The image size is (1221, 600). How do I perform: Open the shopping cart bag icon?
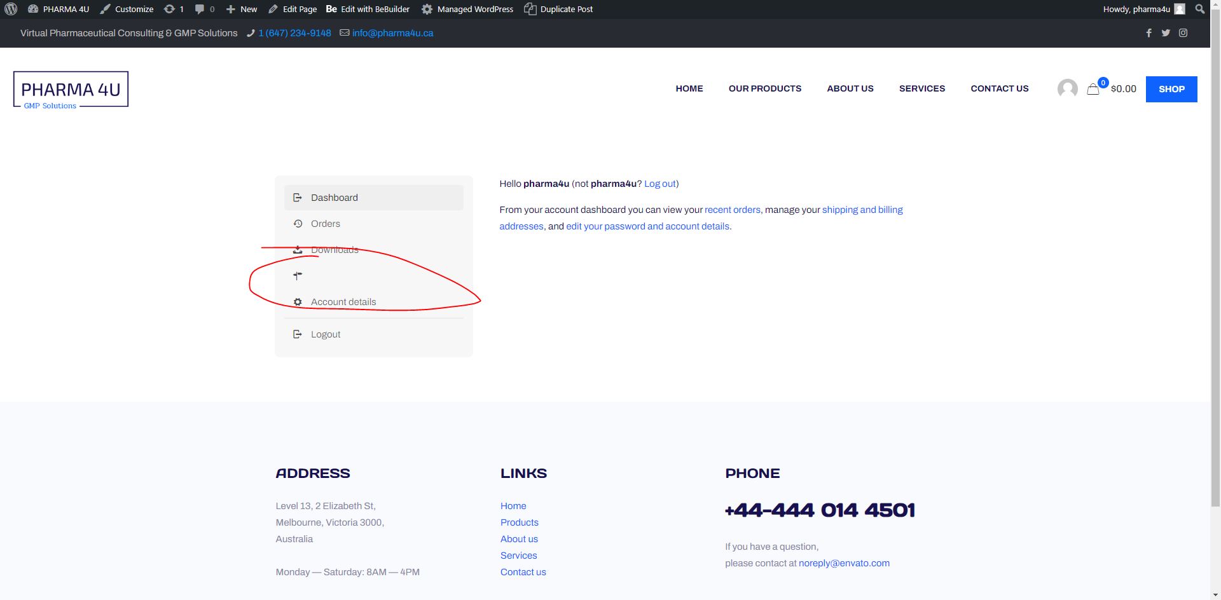(1093, 89)
